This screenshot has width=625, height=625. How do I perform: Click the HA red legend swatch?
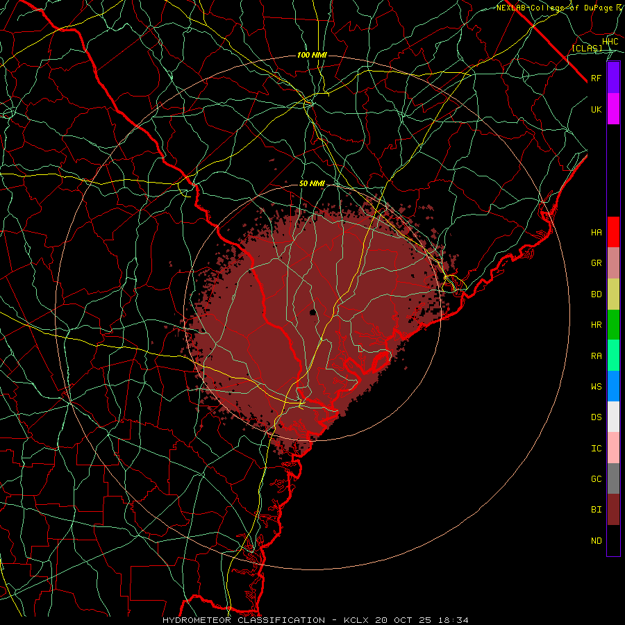pyautogui.click(x=613, y=232)
